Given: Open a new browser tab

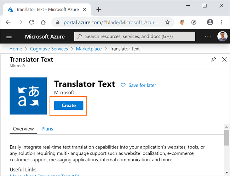Looking at the screenshot, I should 99,10.
